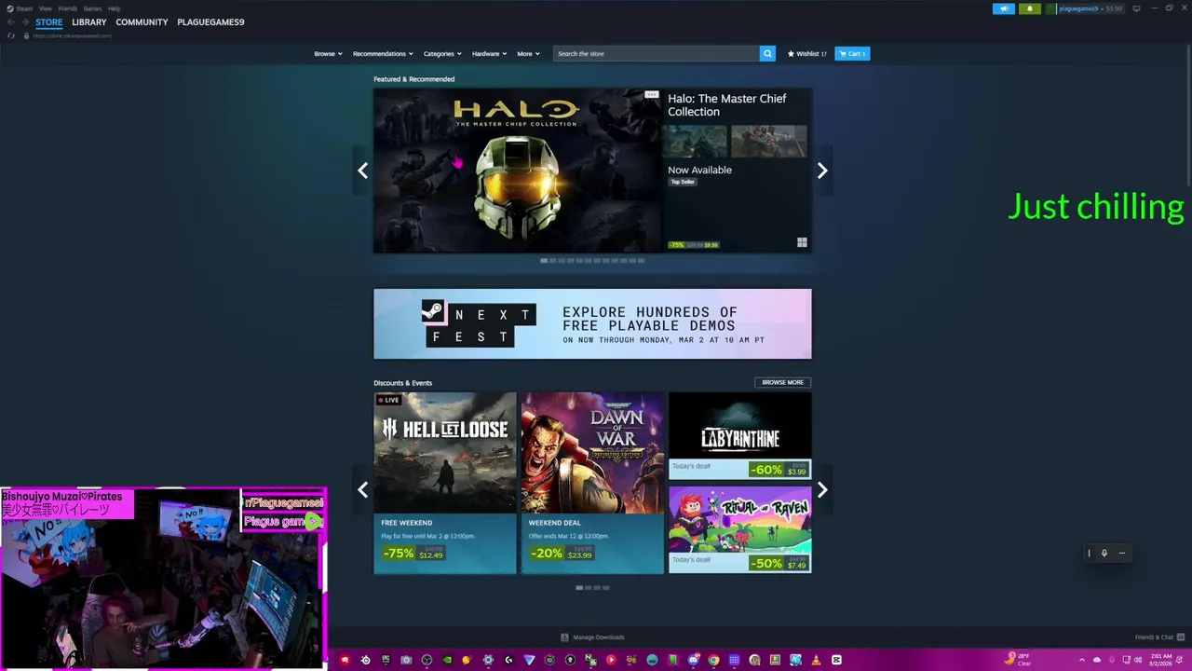Reload the store page
1192x671 pixels.
click(11, 35)
